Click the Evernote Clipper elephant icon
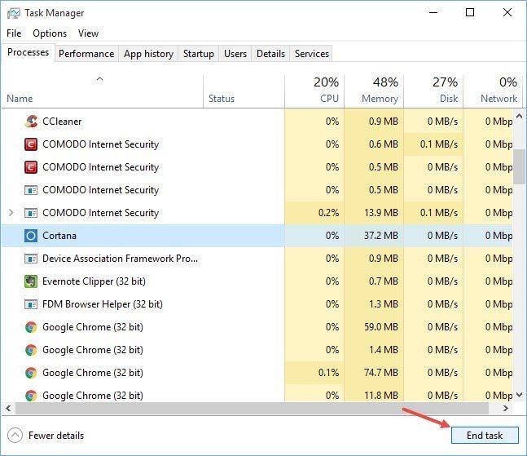 31,281
